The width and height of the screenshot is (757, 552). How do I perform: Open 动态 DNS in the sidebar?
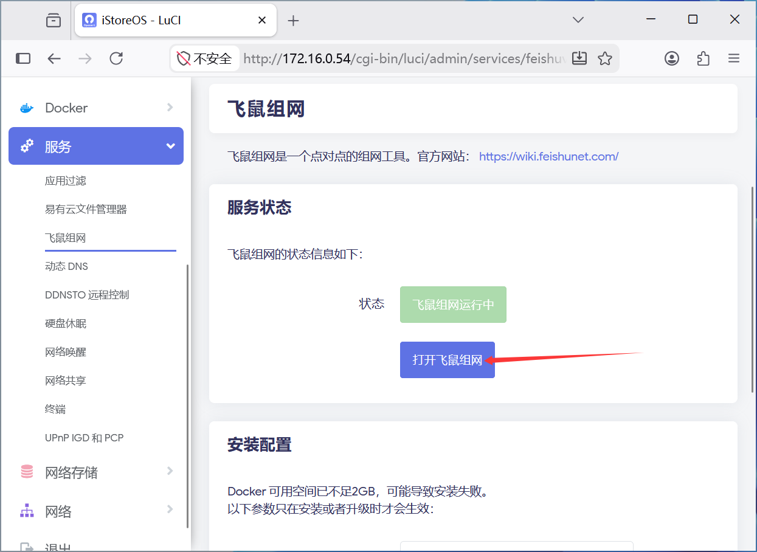66,266
